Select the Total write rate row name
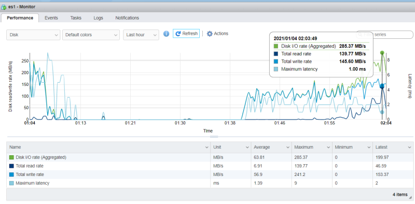Image resolution: width=415 pixels, height=204 pixels. click(x=30, y=174)
